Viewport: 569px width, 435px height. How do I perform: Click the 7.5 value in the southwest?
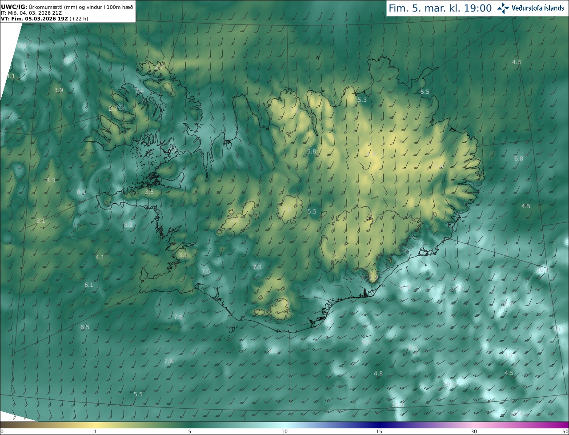(206, 272)
